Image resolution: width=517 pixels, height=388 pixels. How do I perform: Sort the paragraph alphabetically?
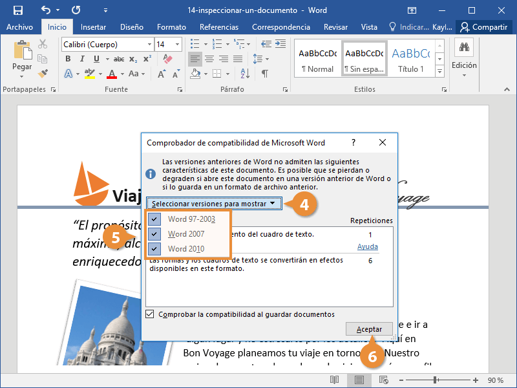tap(245, 73)
